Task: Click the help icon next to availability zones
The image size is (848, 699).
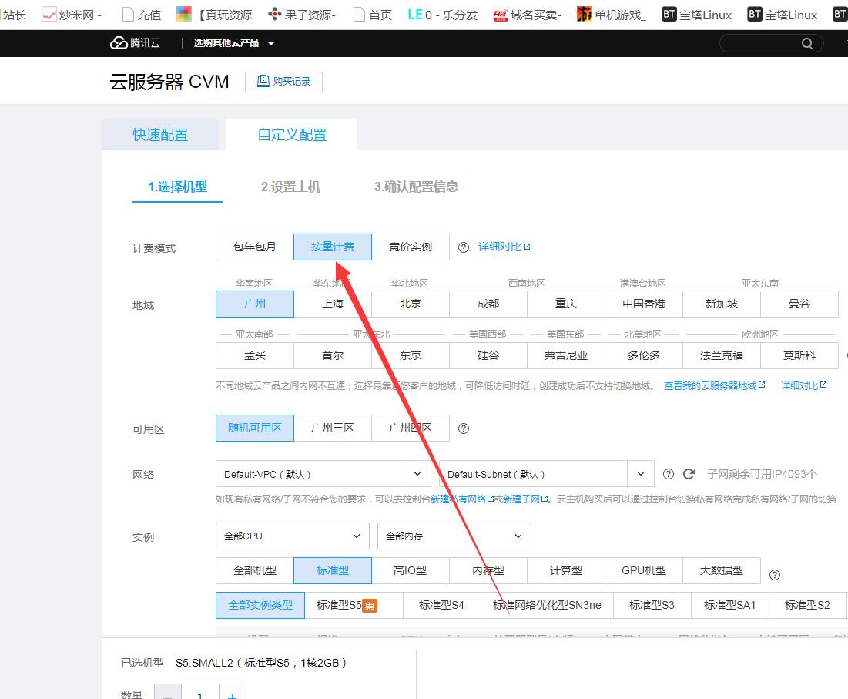Action: point(464,428)
